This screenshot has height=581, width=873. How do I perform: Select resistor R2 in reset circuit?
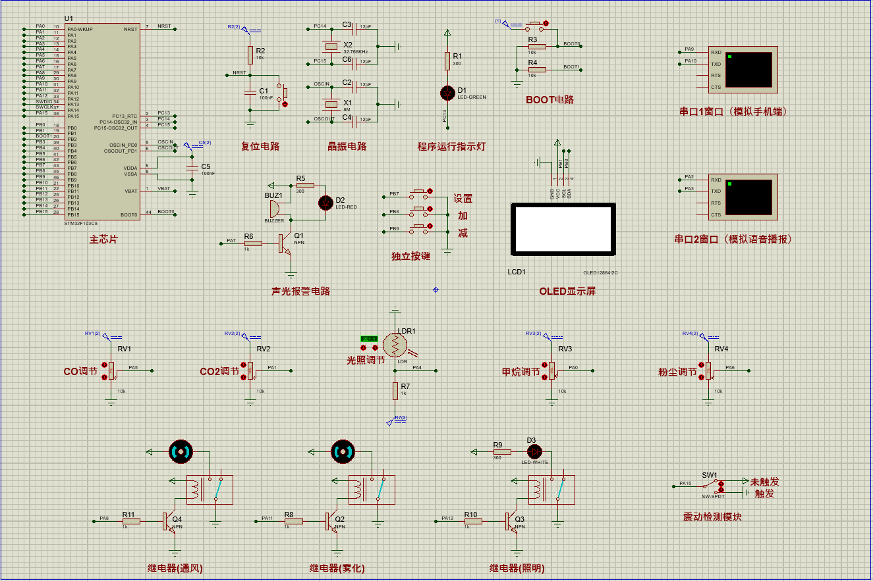[250, 55]
